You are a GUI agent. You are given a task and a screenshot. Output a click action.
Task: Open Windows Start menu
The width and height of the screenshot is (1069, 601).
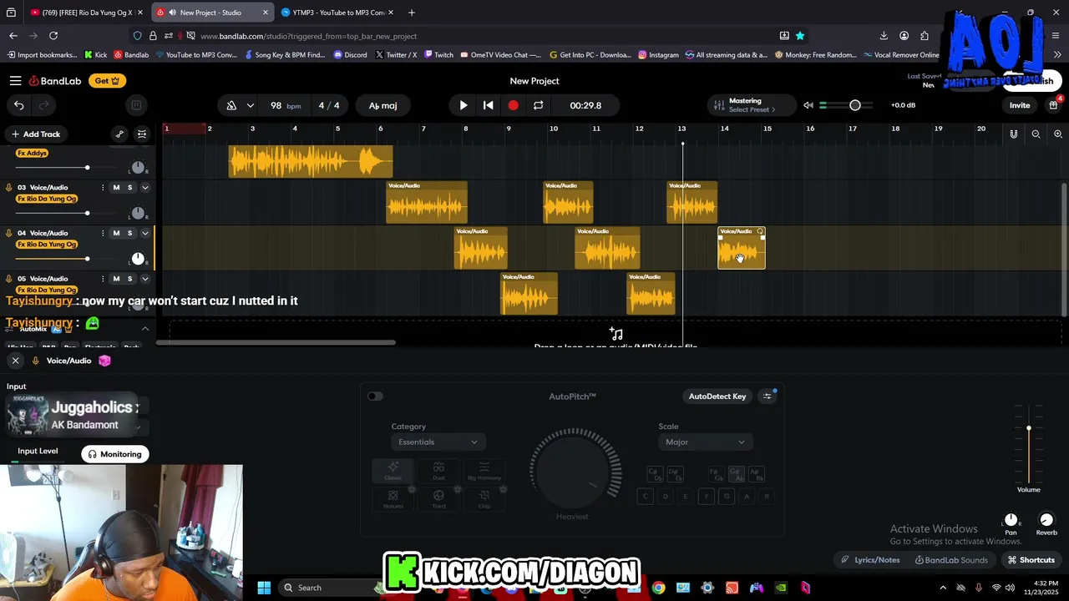(264, 588)
